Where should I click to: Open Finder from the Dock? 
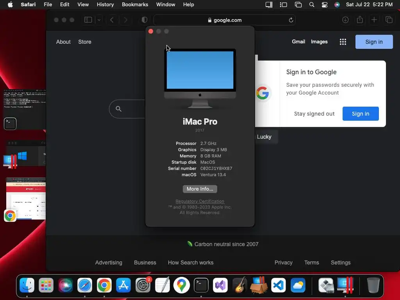[x=27, y=285]
